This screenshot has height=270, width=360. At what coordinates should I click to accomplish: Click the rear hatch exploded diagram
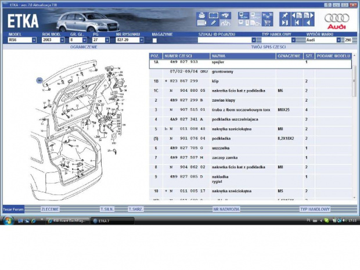(x=79, y=129)
